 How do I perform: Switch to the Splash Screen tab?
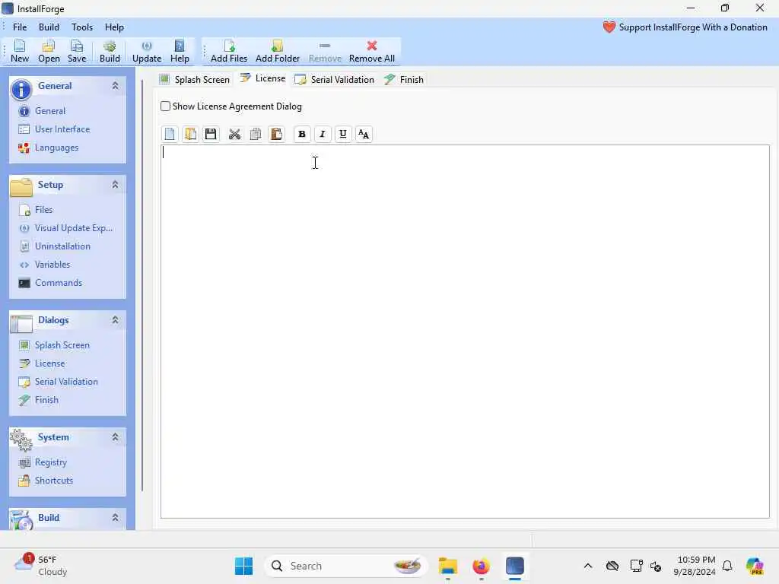pyautogui.click(x=194, y=79)
